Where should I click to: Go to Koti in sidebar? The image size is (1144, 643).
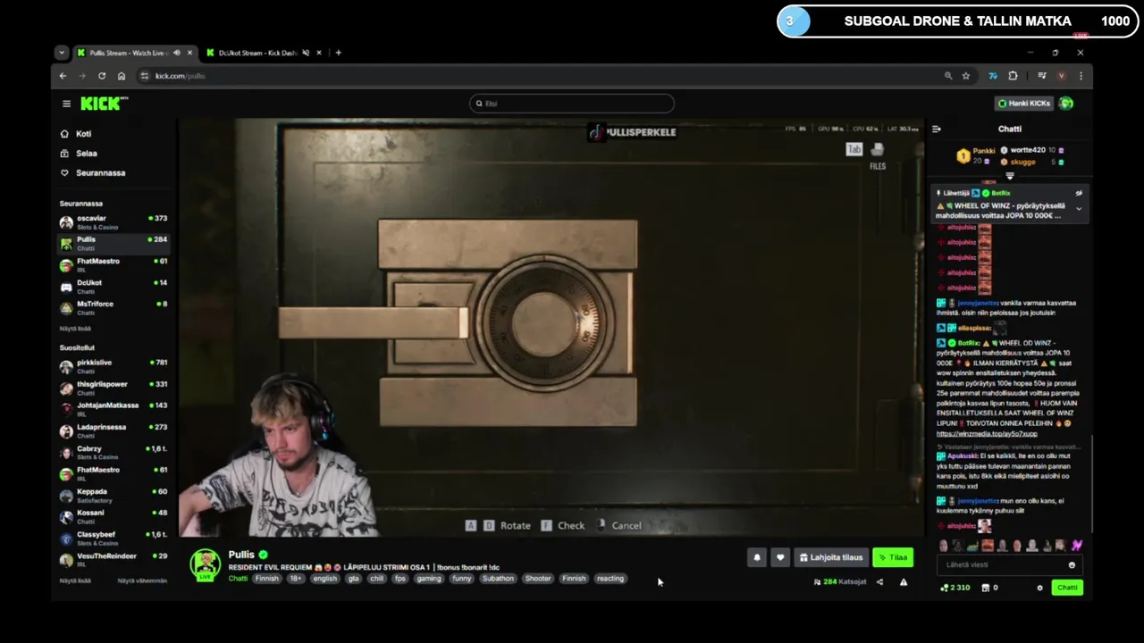tap(84, 134)
